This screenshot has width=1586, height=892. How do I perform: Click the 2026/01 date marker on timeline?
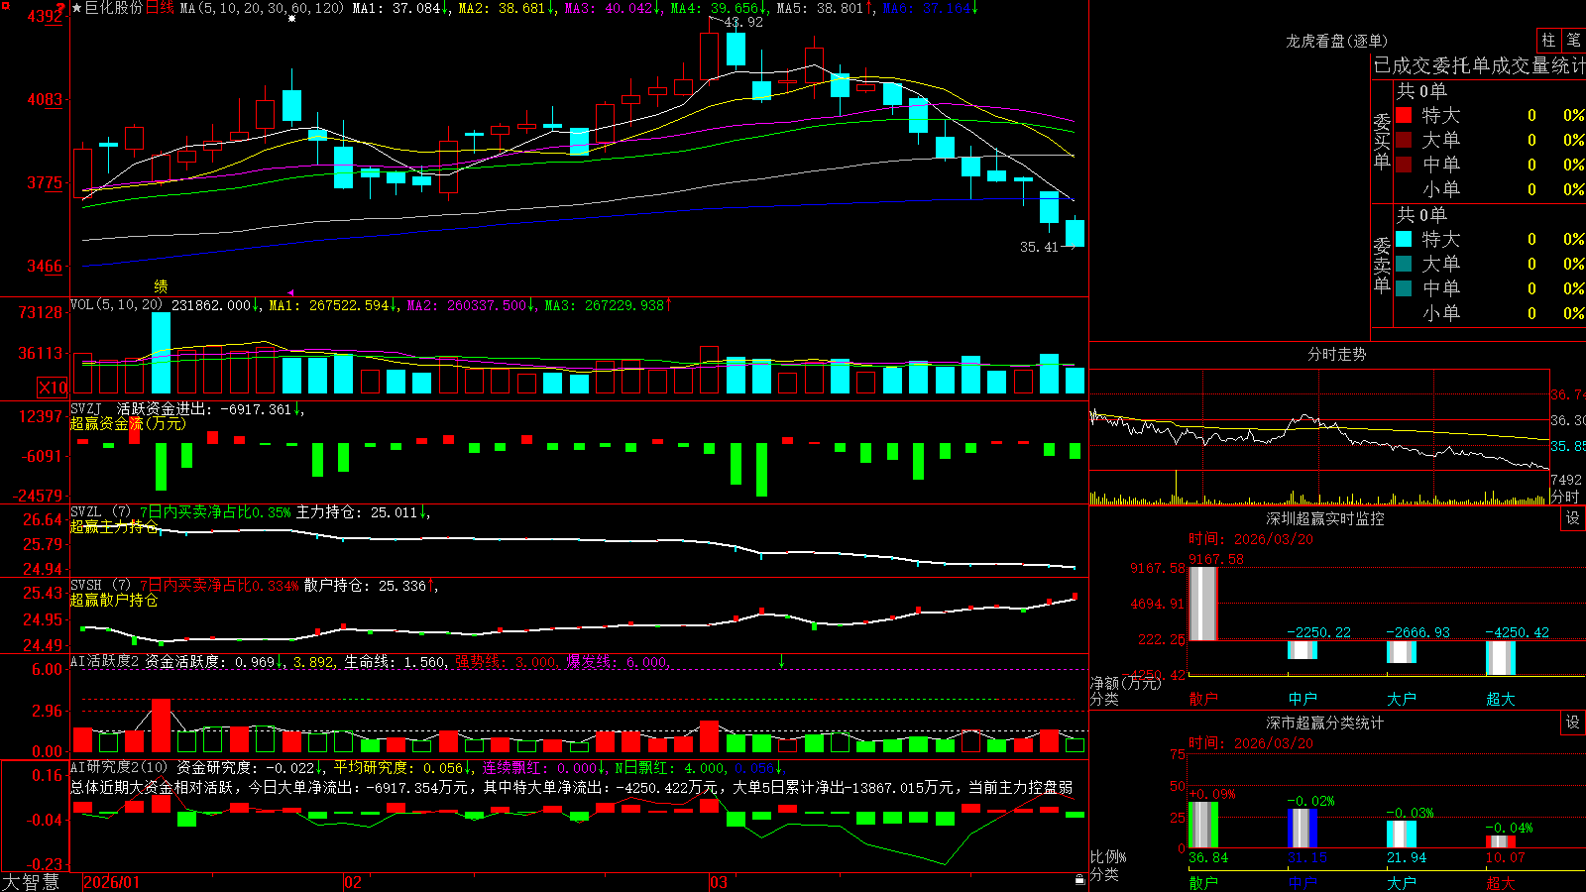pos(112,882)
